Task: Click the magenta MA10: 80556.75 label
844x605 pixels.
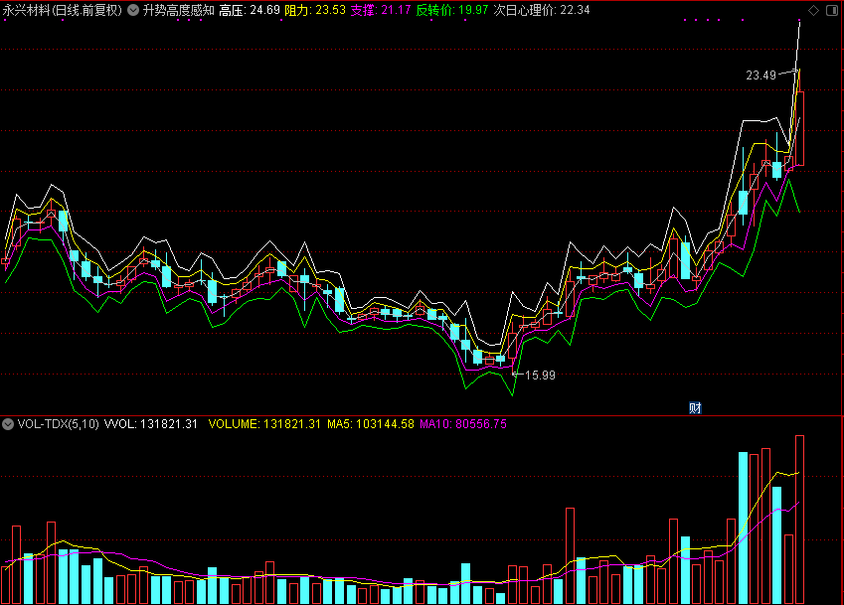Action: [463, 424]
